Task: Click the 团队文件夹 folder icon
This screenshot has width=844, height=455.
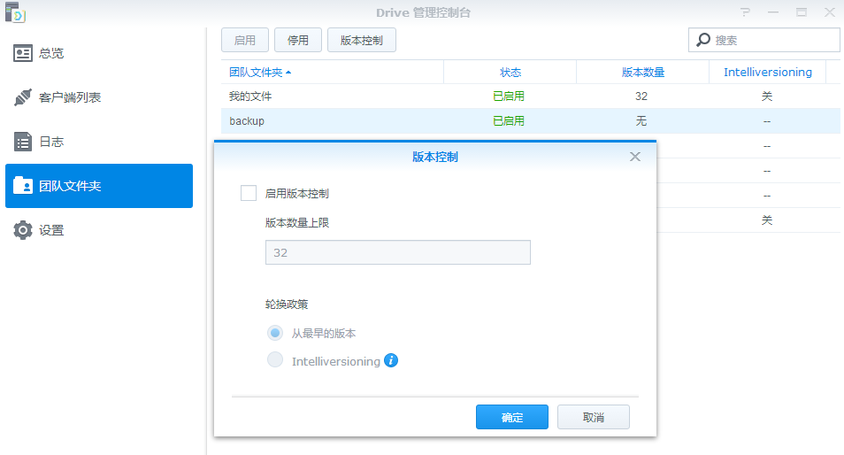Action: tap(23, 186)
